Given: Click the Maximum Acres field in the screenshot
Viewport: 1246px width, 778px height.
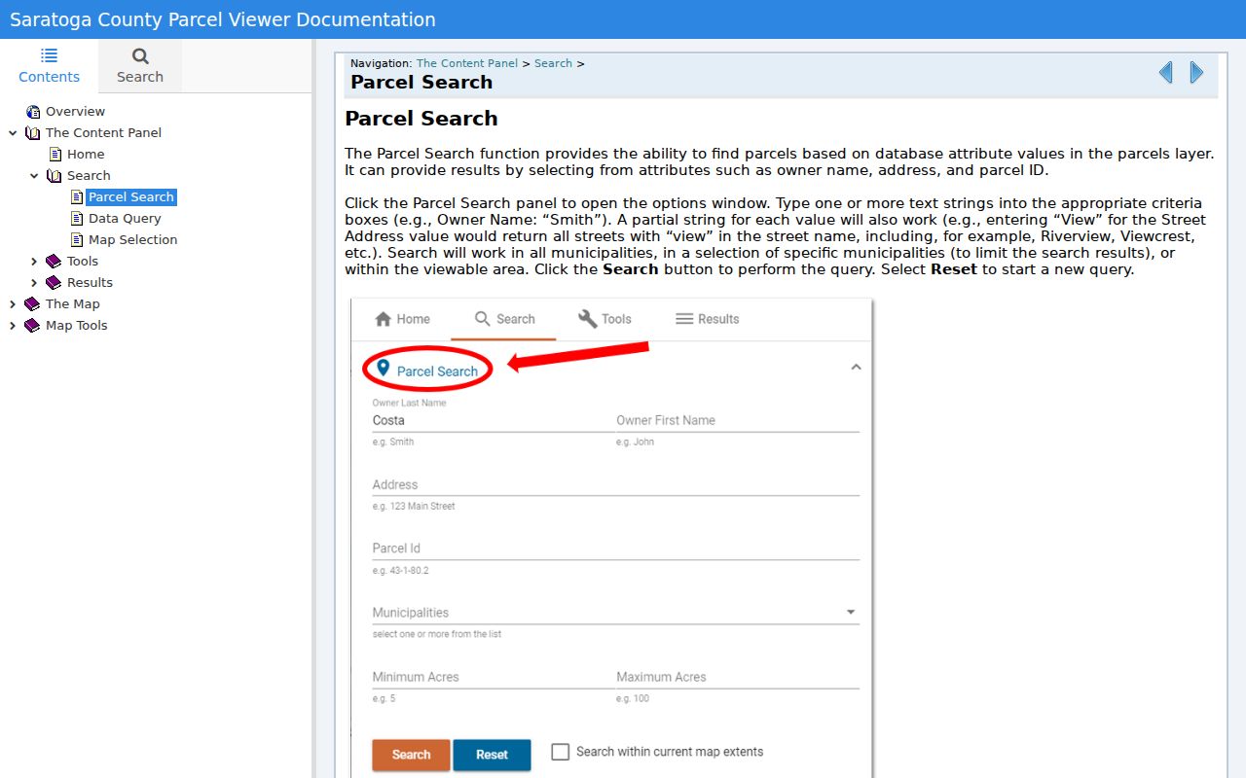Looking at the screenshot, I should click(x=738, y=677).
